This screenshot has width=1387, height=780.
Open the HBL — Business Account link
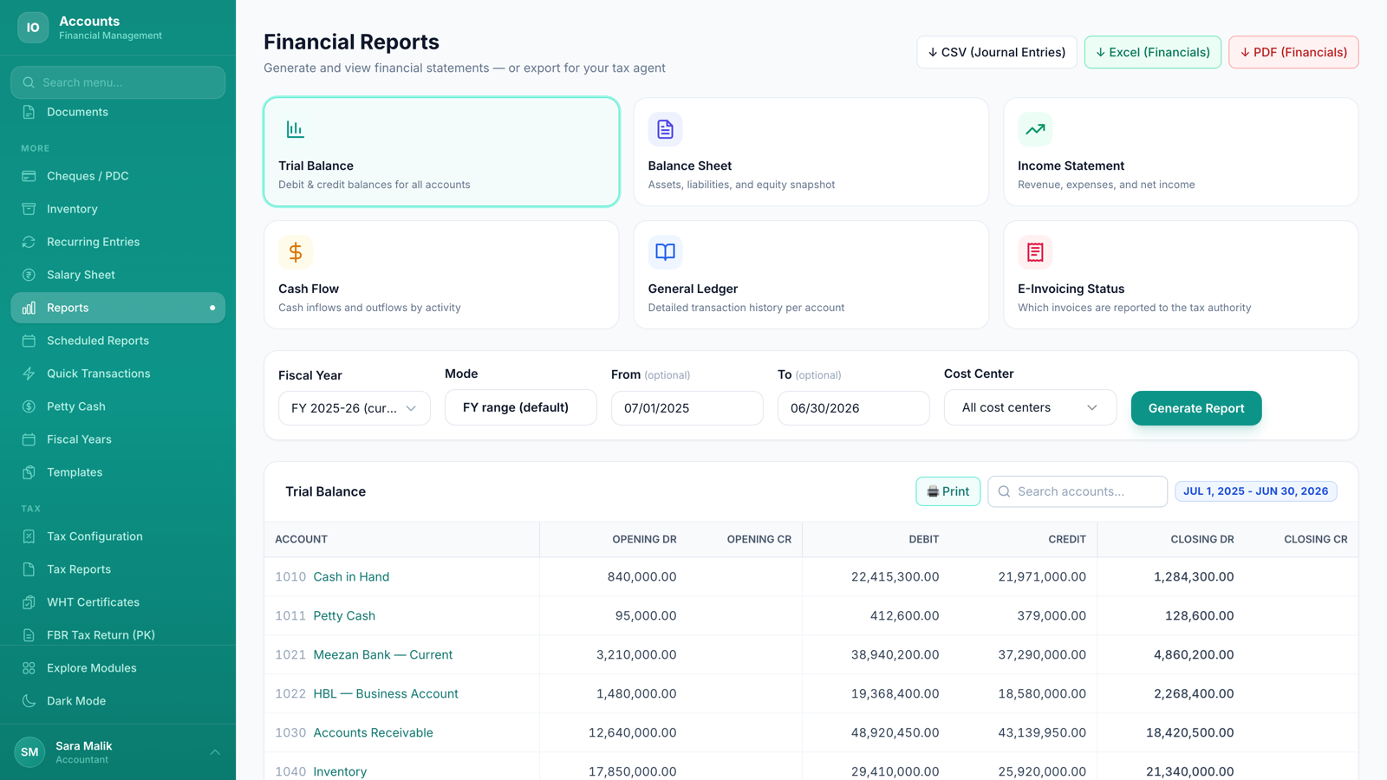coord(386,693)
